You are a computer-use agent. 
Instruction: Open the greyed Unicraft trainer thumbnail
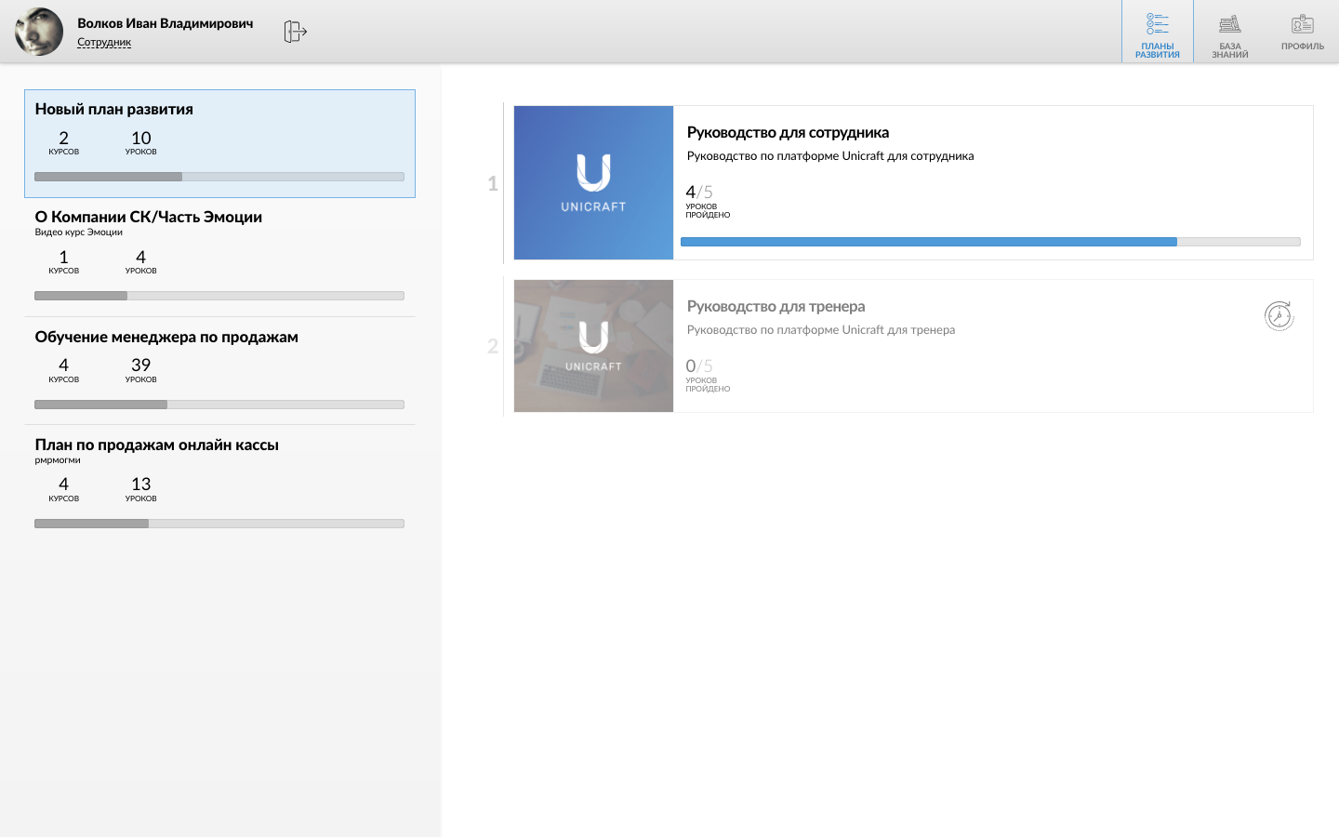(x=593, y=346)
